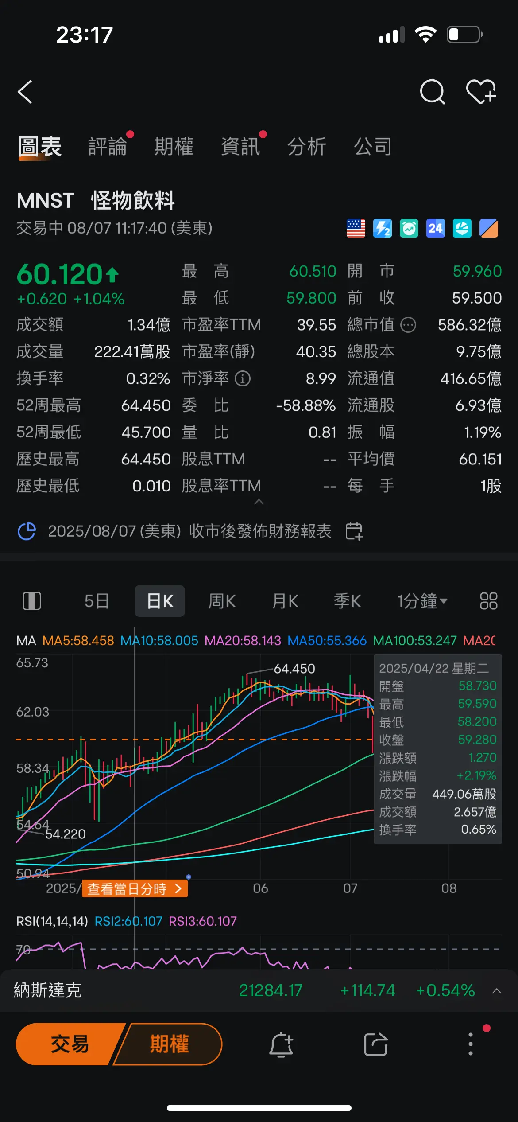Tap the RSI2:60.107 indicator value
Viewport: 518px width, 1122px height.
tap(128, 922)
